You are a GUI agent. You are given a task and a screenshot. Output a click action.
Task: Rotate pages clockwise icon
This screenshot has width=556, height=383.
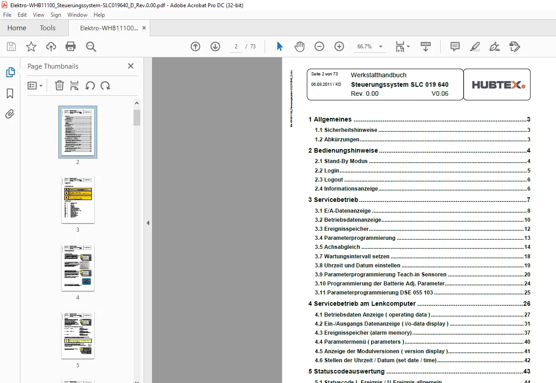tap(105, 85)
